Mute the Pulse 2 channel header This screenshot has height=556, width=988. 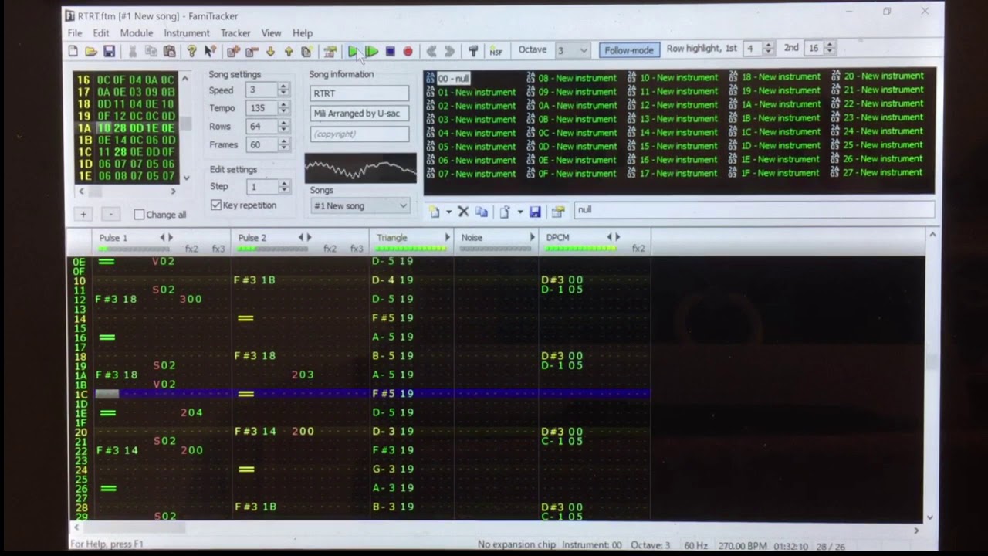pyautogui.click(x=252, y=238)
